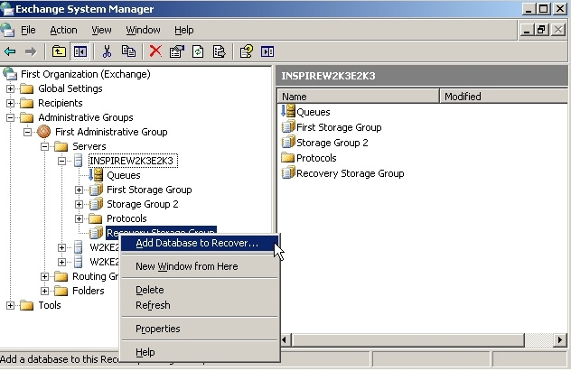
Task: Click the Servers folder icon in tree
Action: pyautogui.click(x=61, y=146)
